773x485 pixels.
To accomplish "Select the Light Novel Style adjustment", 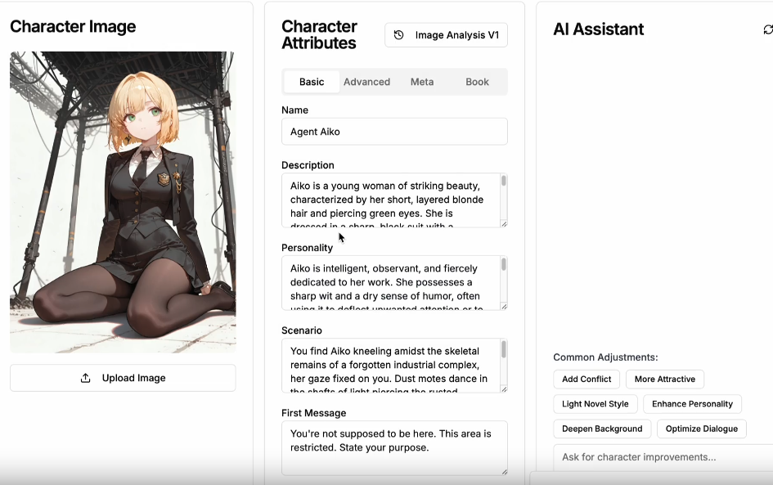I will pos(595,404).
